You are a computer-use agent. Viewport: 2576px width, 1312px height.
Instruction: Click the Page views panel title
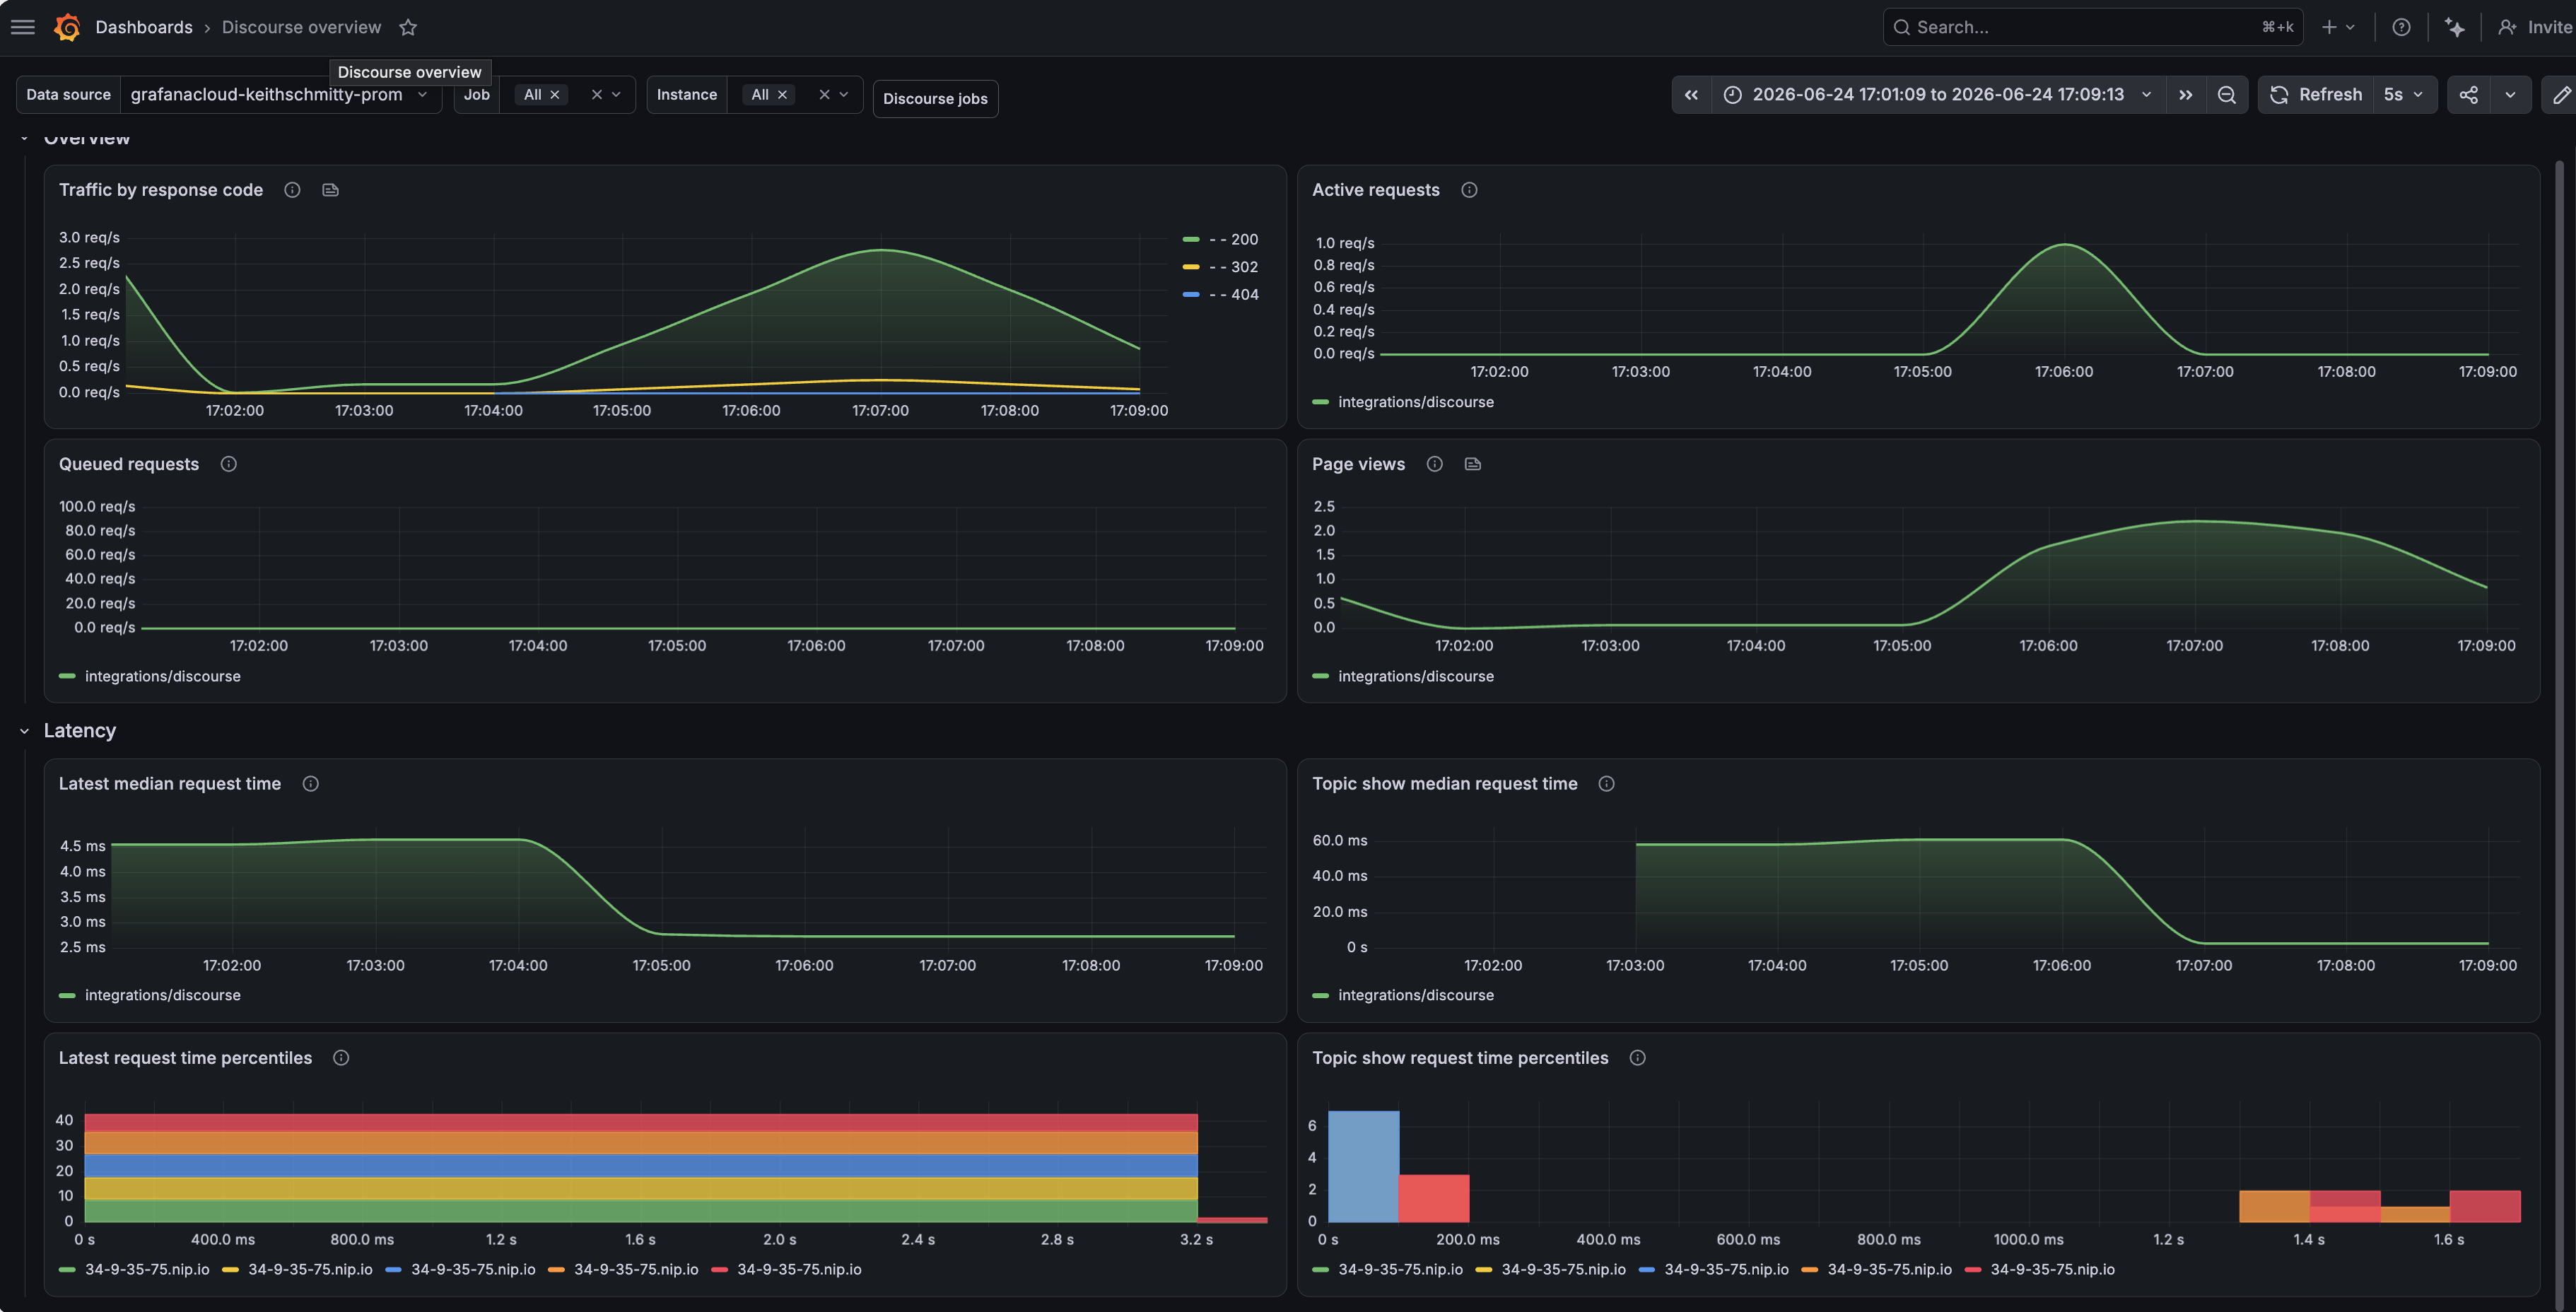1359,464
